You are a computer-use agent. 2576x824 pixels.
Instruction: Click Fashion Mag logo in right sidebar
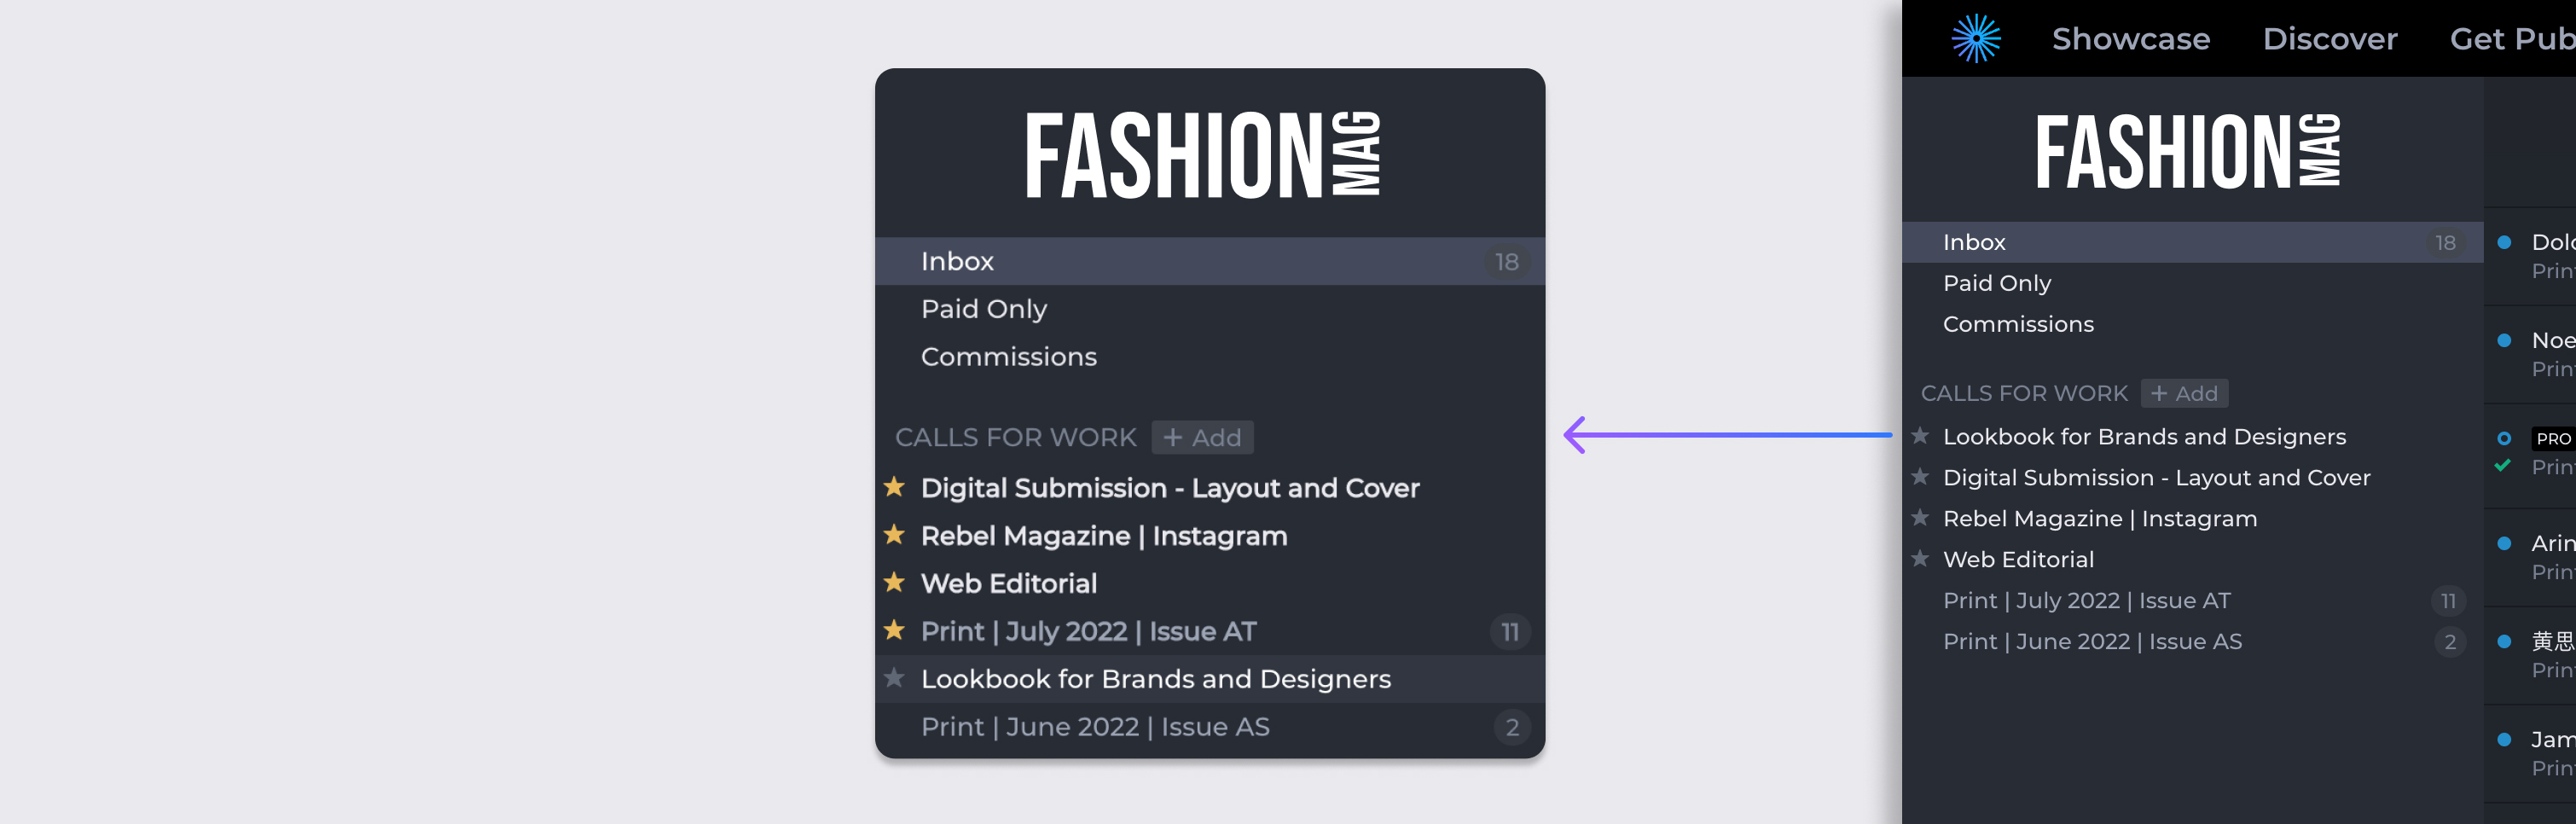click(2188, 151)
